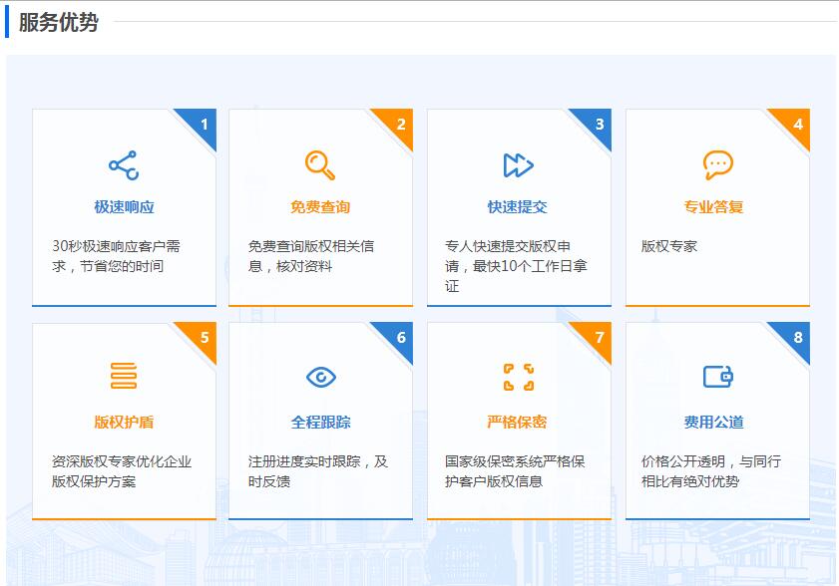
Task: Click the eye icon above 全程跟踪
Action: (x=320, y=377)
